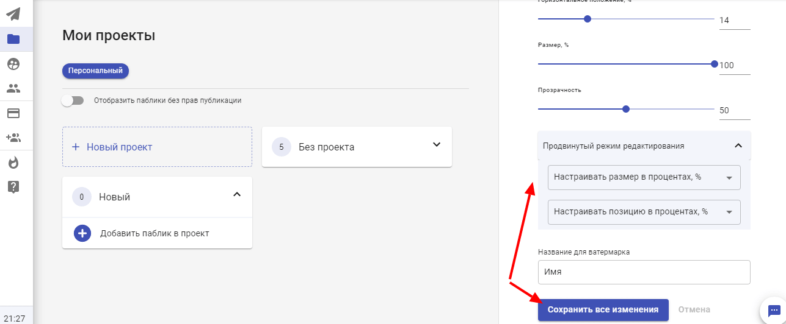This screenshot has width=786, height=324.
Task: Click the 'Размер, %' label
Action: pos(553,45)
